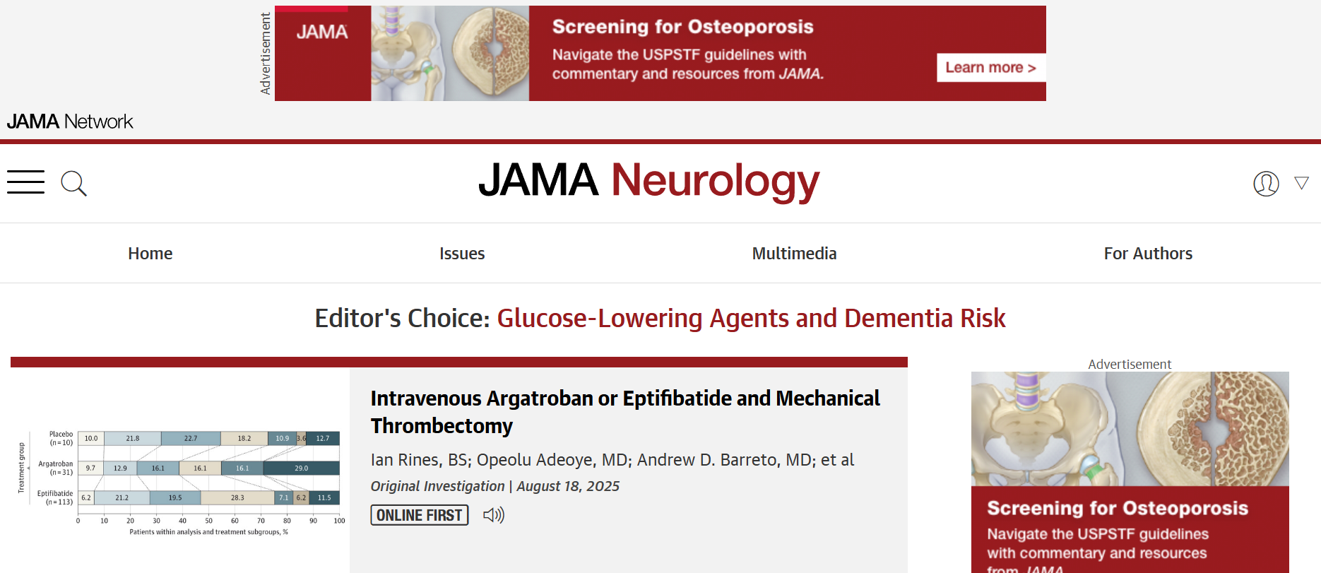Screen dimensions: 1321x573
Task: Click the Online First badge
Action: tap(420, 515)
